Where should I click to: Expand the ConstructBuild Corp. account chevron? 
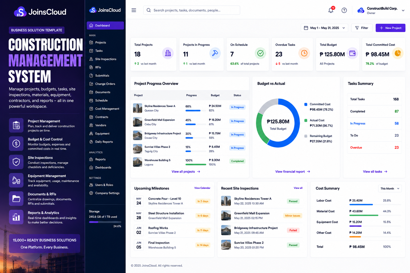click(403, 11)
